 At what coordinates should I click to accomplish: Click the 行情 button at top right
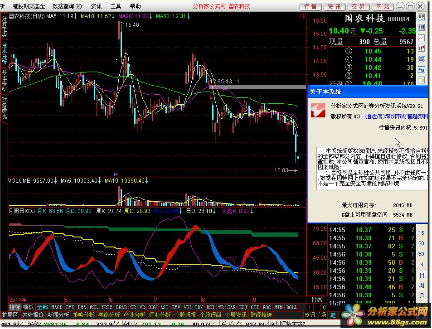(310, 6)
